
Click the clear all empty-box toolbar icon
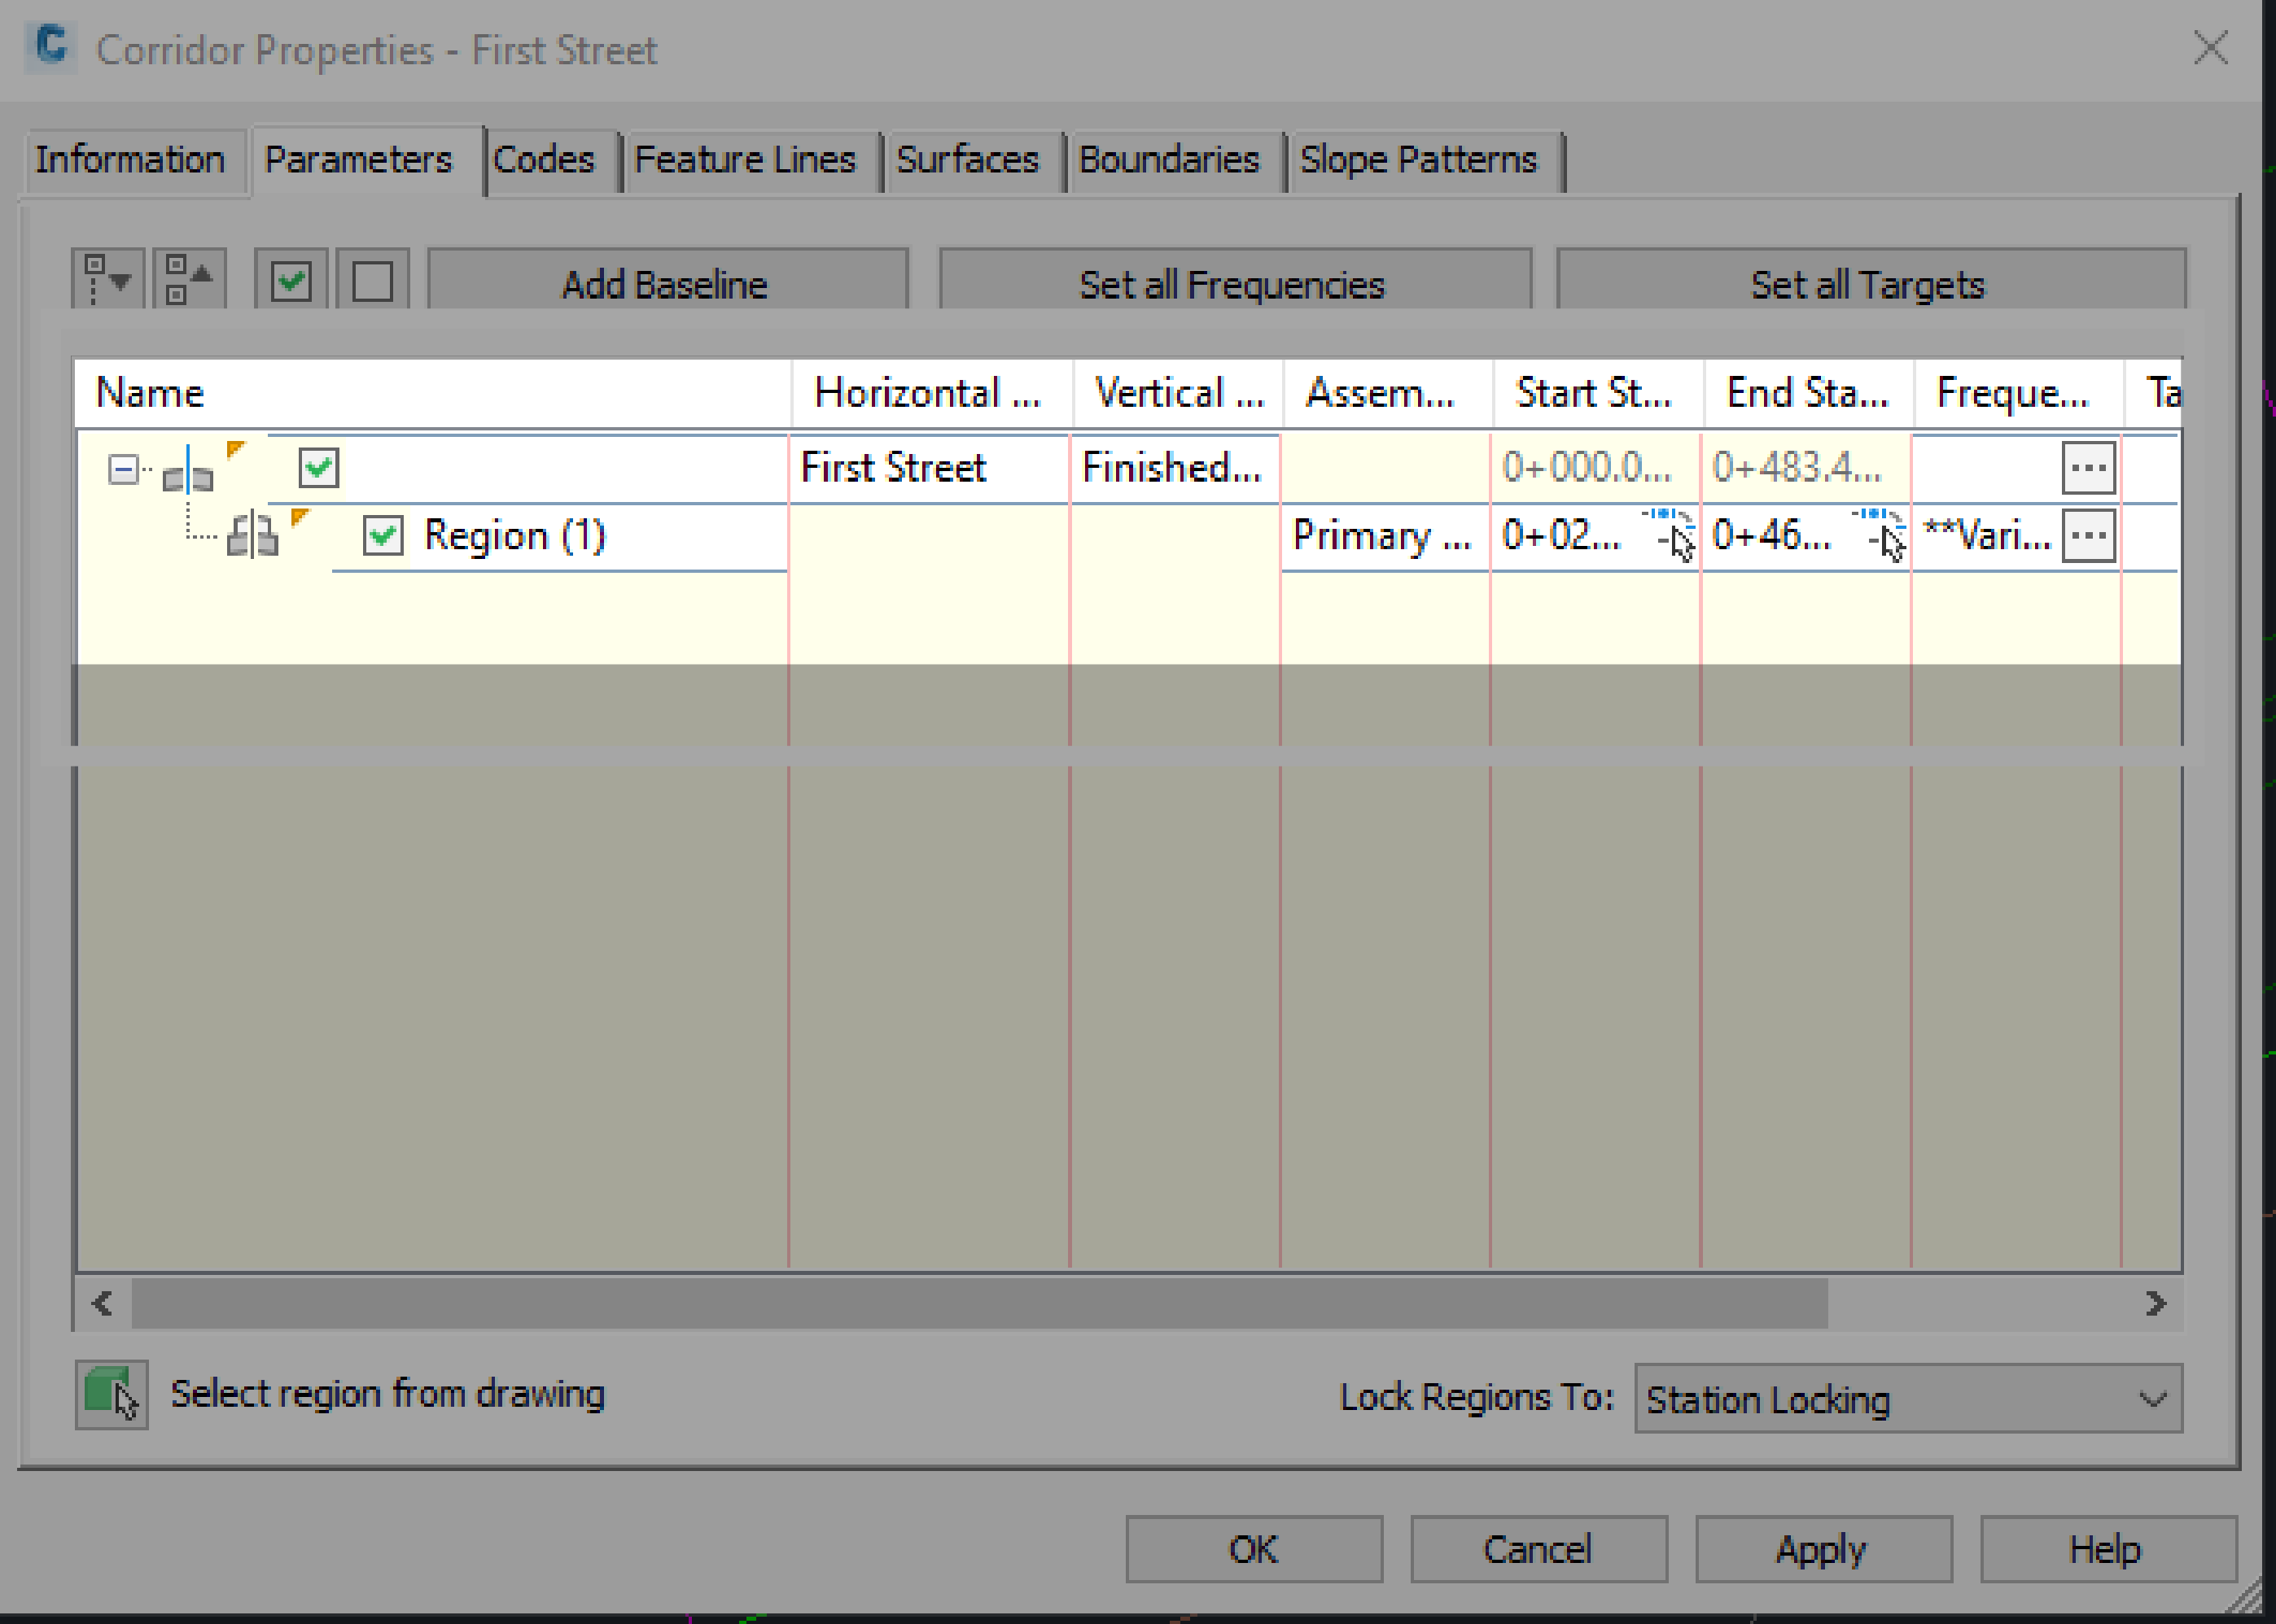[x=372, y=280]
